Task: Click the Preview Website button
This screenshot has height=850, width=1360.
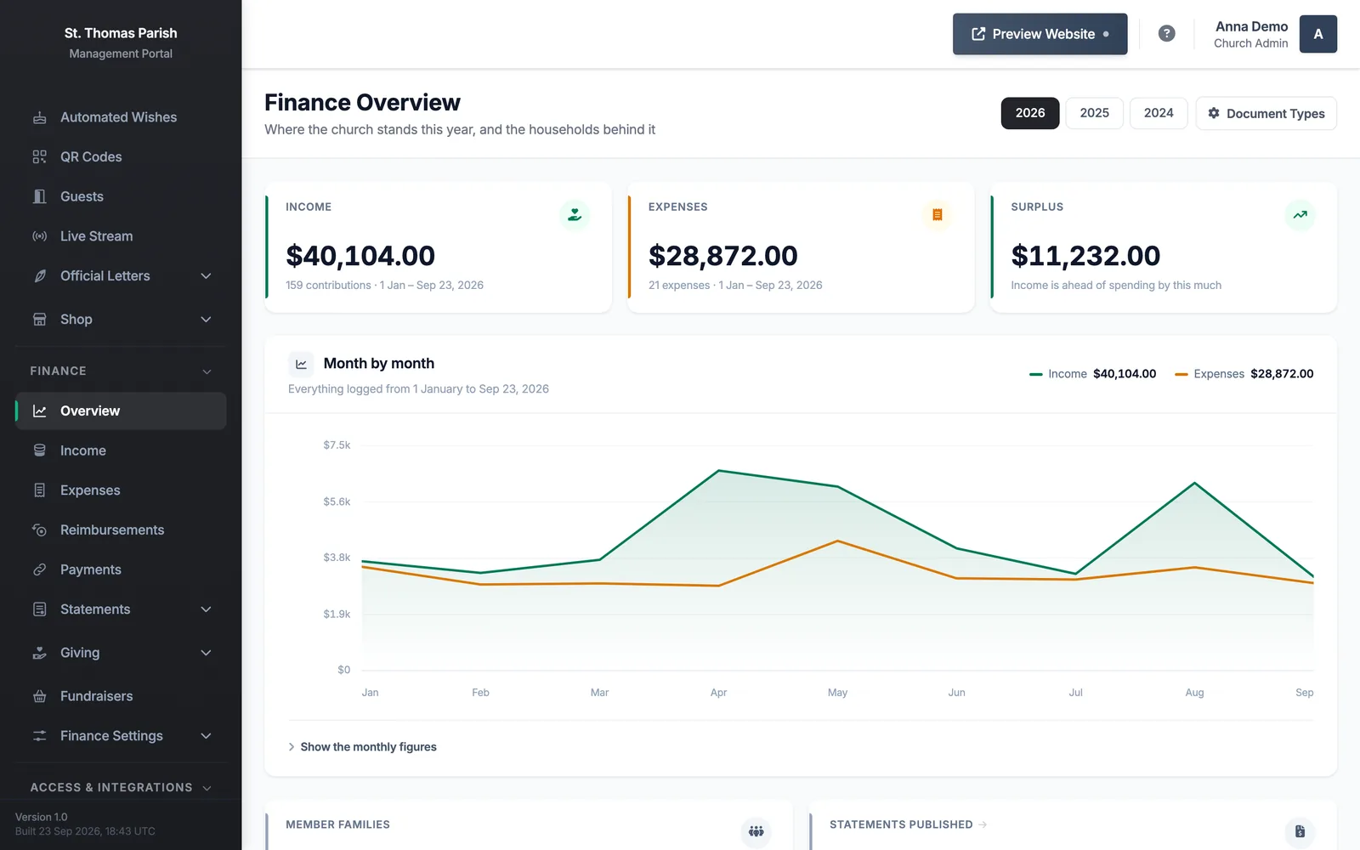Action: 1040,34
